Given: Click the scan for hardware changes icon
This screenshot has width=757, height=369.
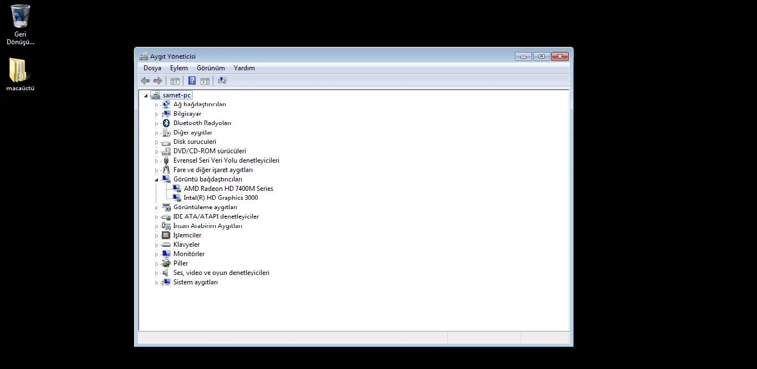Looking at the screenshot, I should click(x=222, y=81).
